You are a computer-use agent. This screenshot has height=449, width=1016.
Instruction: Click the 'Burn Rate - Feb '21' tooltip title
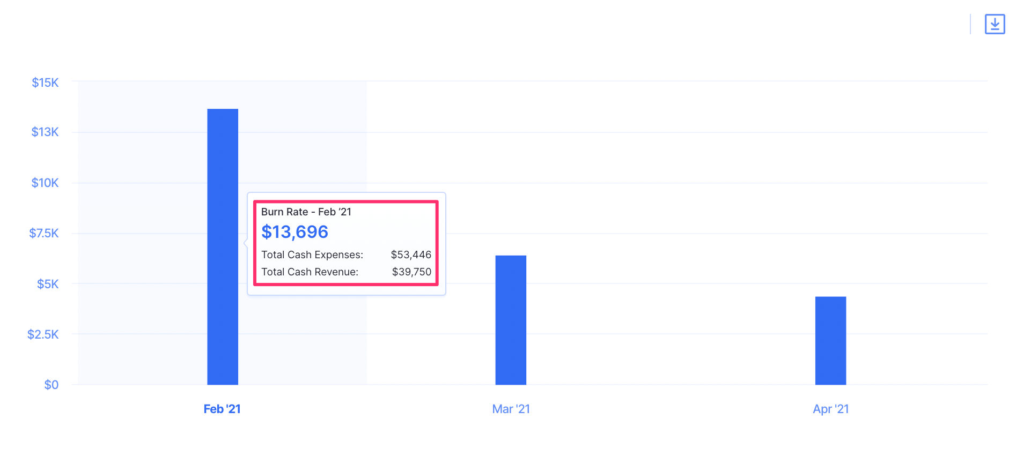coord(306,212)
